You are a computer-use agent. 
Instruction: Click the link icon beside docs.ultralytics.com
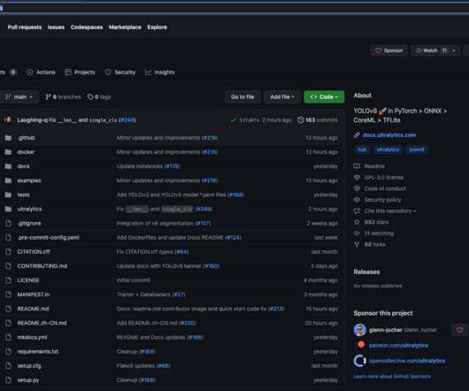coord(357,135)
